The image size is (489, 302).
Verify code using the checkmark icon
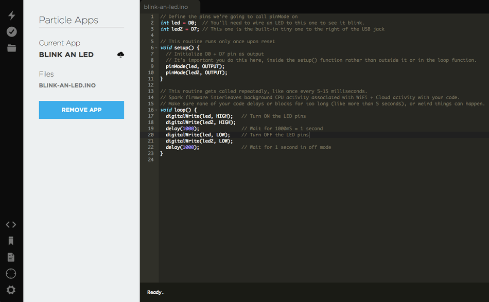[x=11, y=31]
